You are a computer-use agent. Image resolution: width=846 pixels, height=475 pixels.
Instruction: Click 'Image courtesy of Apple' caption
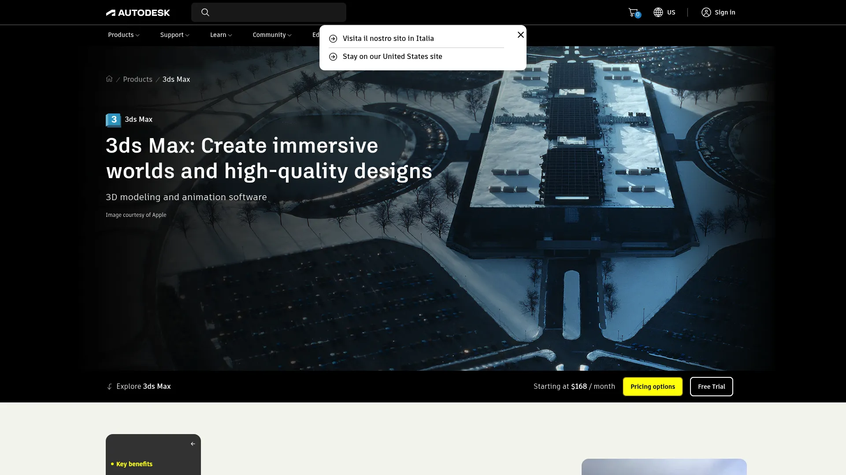click(x=136, y=215)
